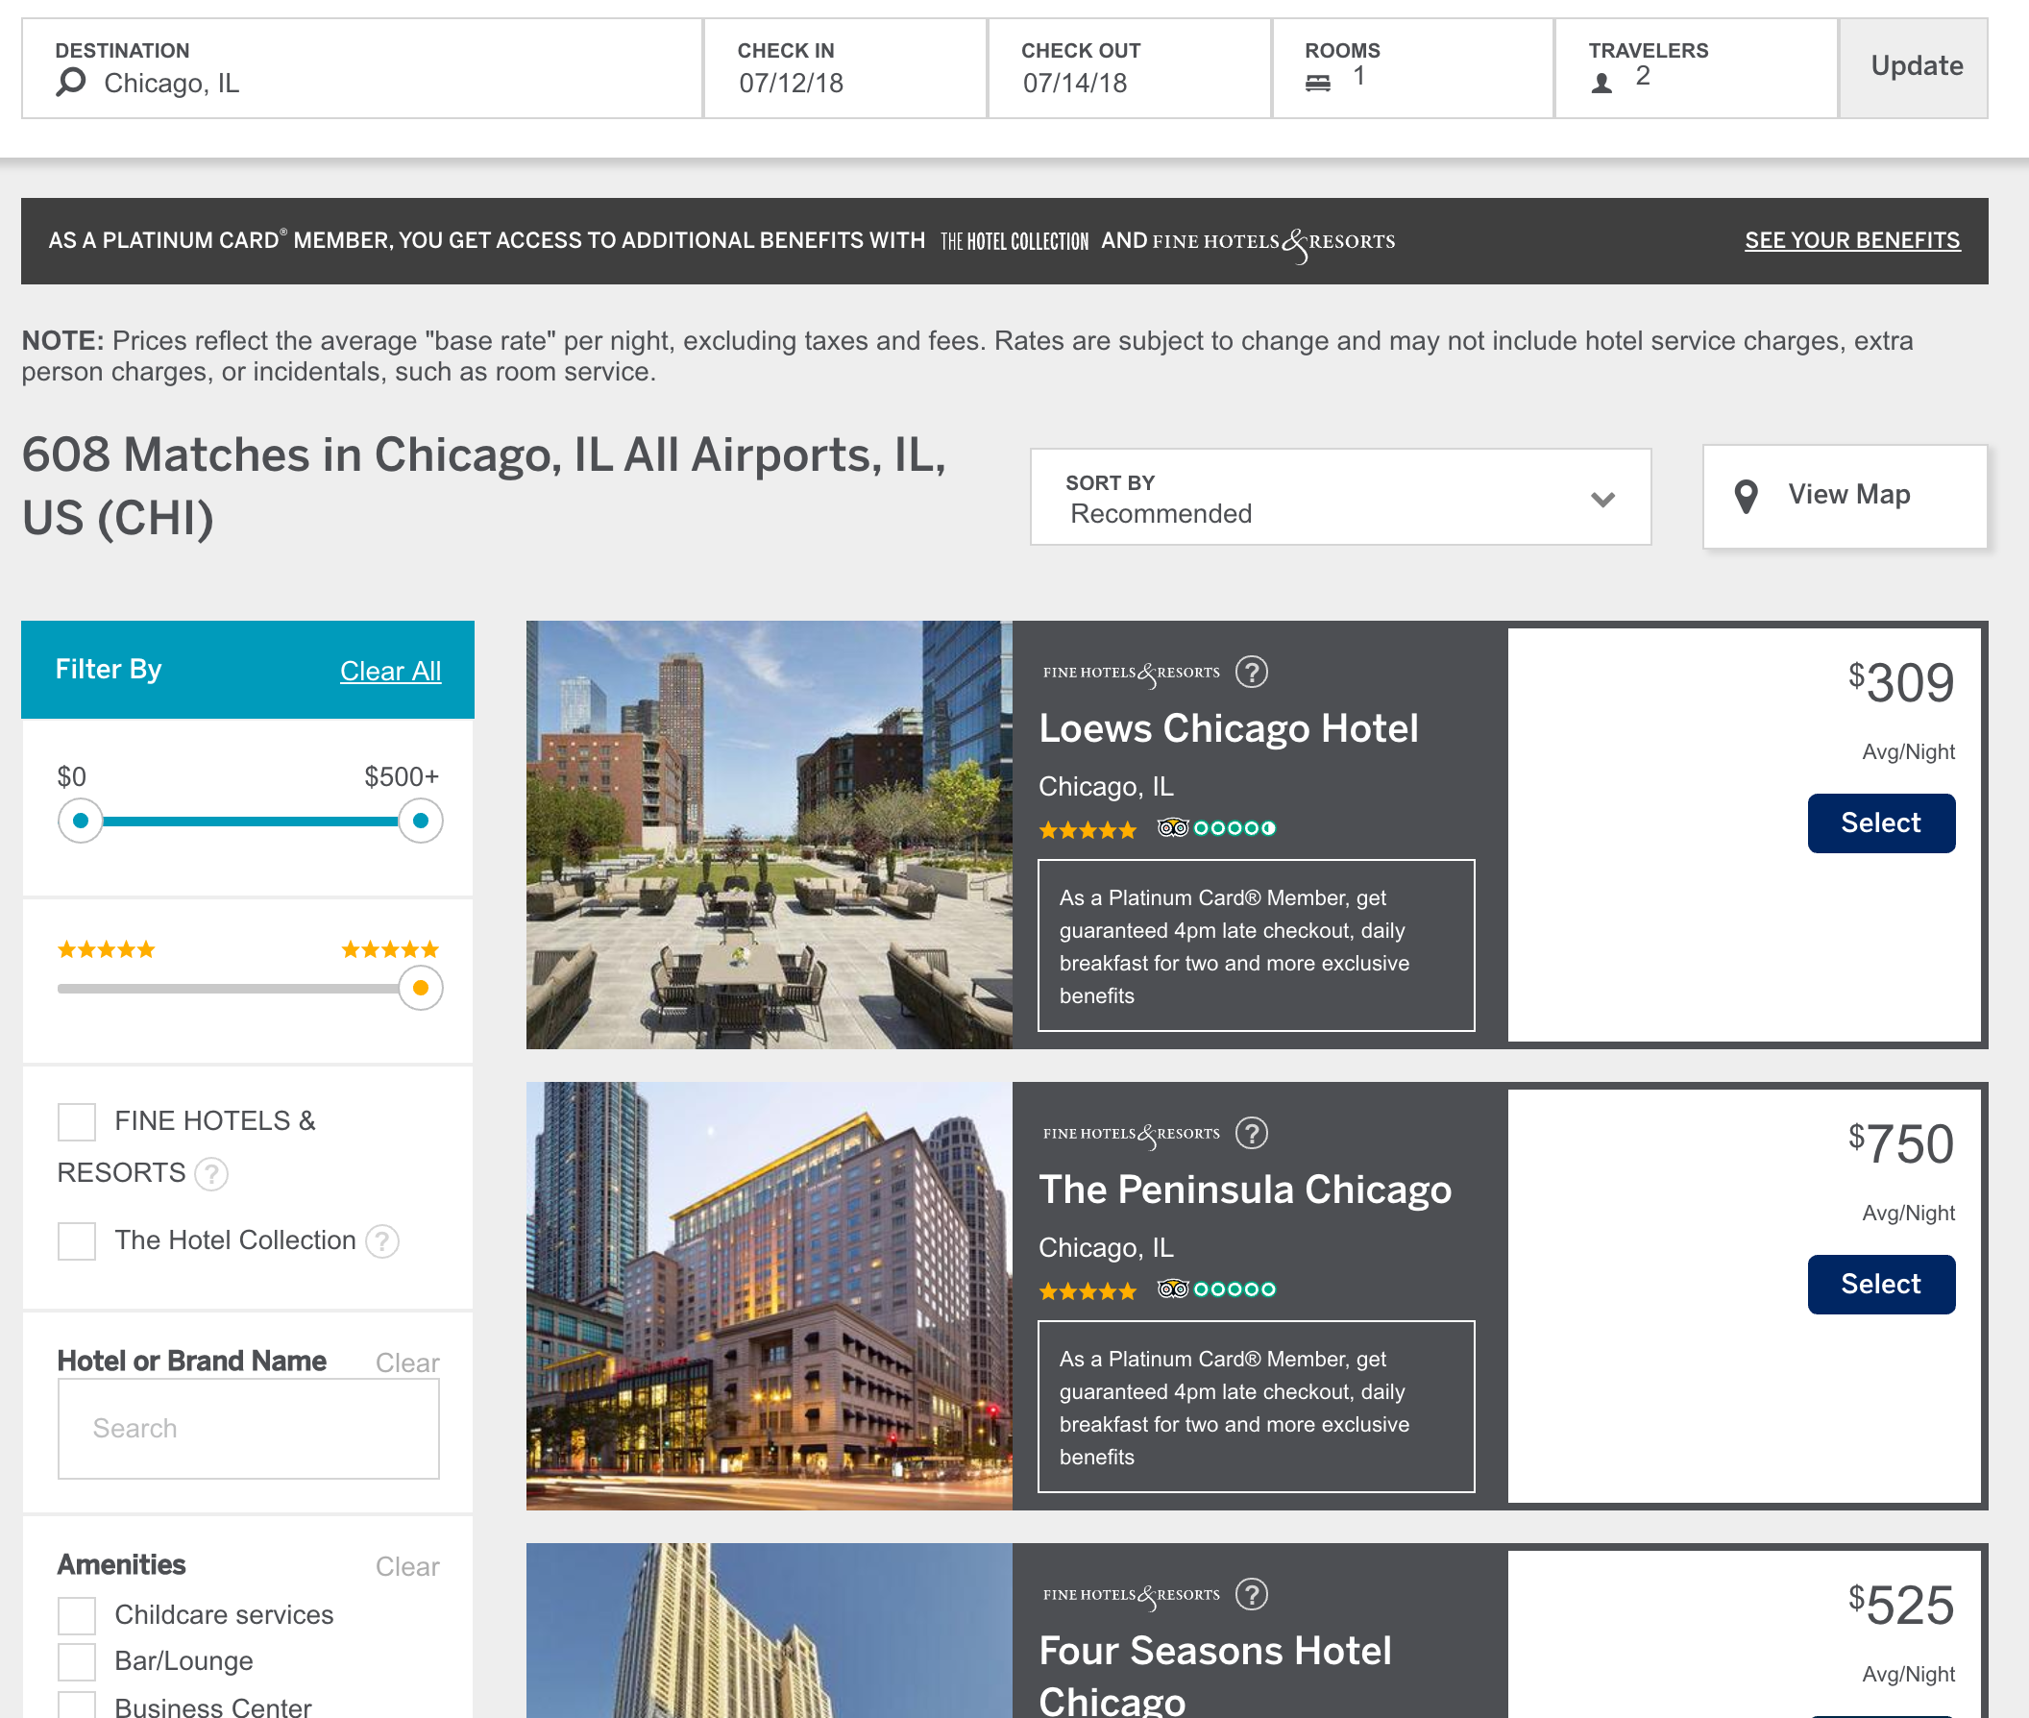
Task: Click the TripAdvisor owl icon for Loews Chicago Hotel
Action: click(1172, 828)
